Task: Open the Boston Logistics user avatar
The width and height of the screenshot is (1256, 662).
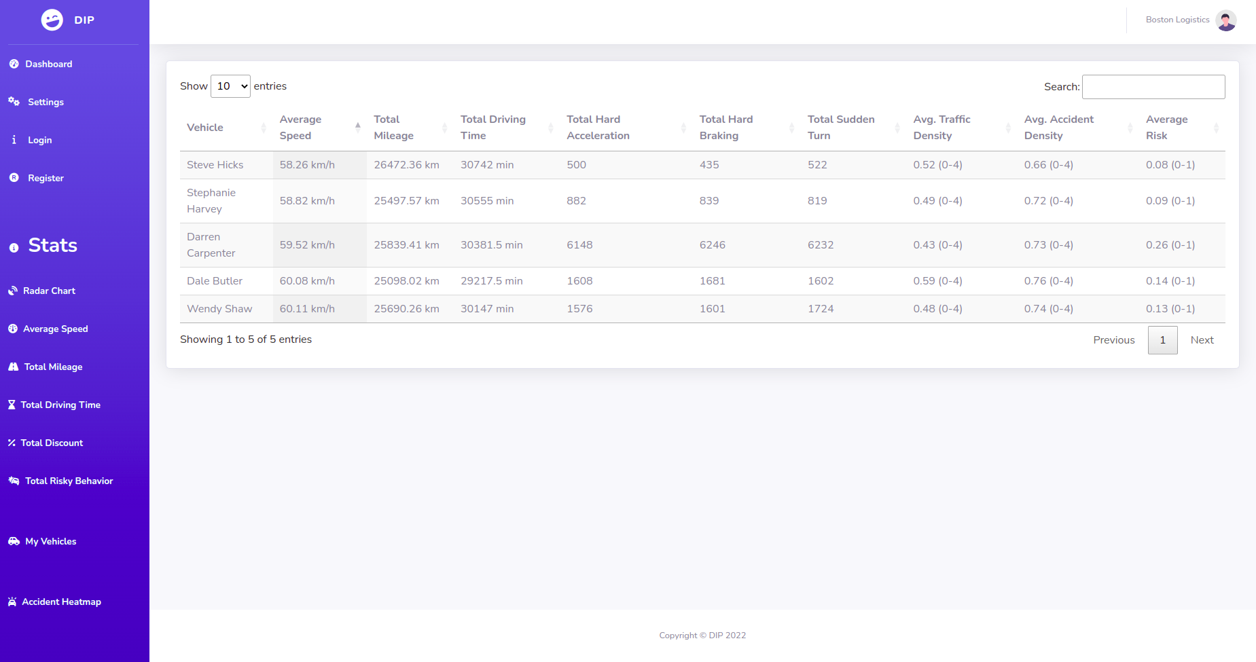Action: click(1225, 20)
